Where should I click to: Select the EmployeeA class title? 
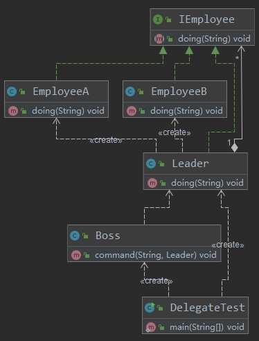click(61, 91)
